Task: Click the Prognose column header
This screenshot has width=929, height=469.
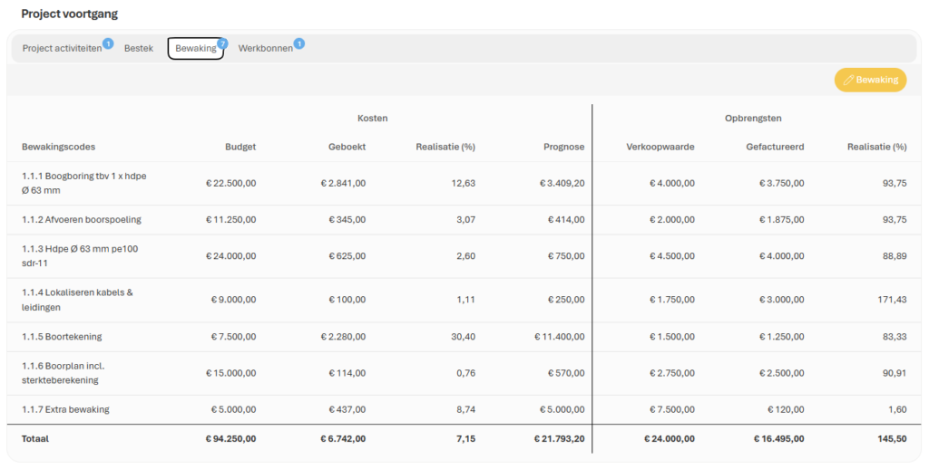Action: 564,147
